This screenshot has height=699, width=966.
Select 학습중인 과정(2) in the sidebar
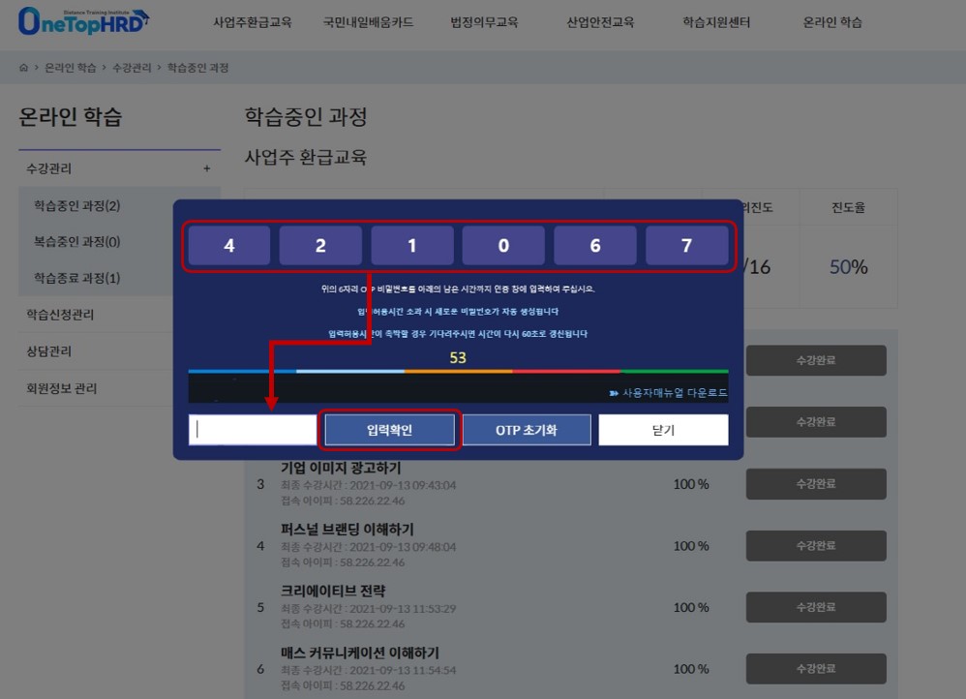point(76,205)
